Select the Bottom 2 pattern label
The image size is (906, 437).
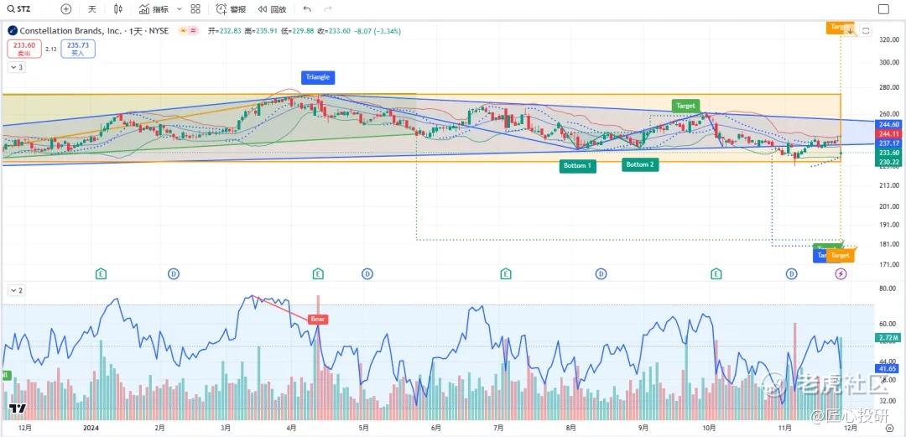(640, 164)
